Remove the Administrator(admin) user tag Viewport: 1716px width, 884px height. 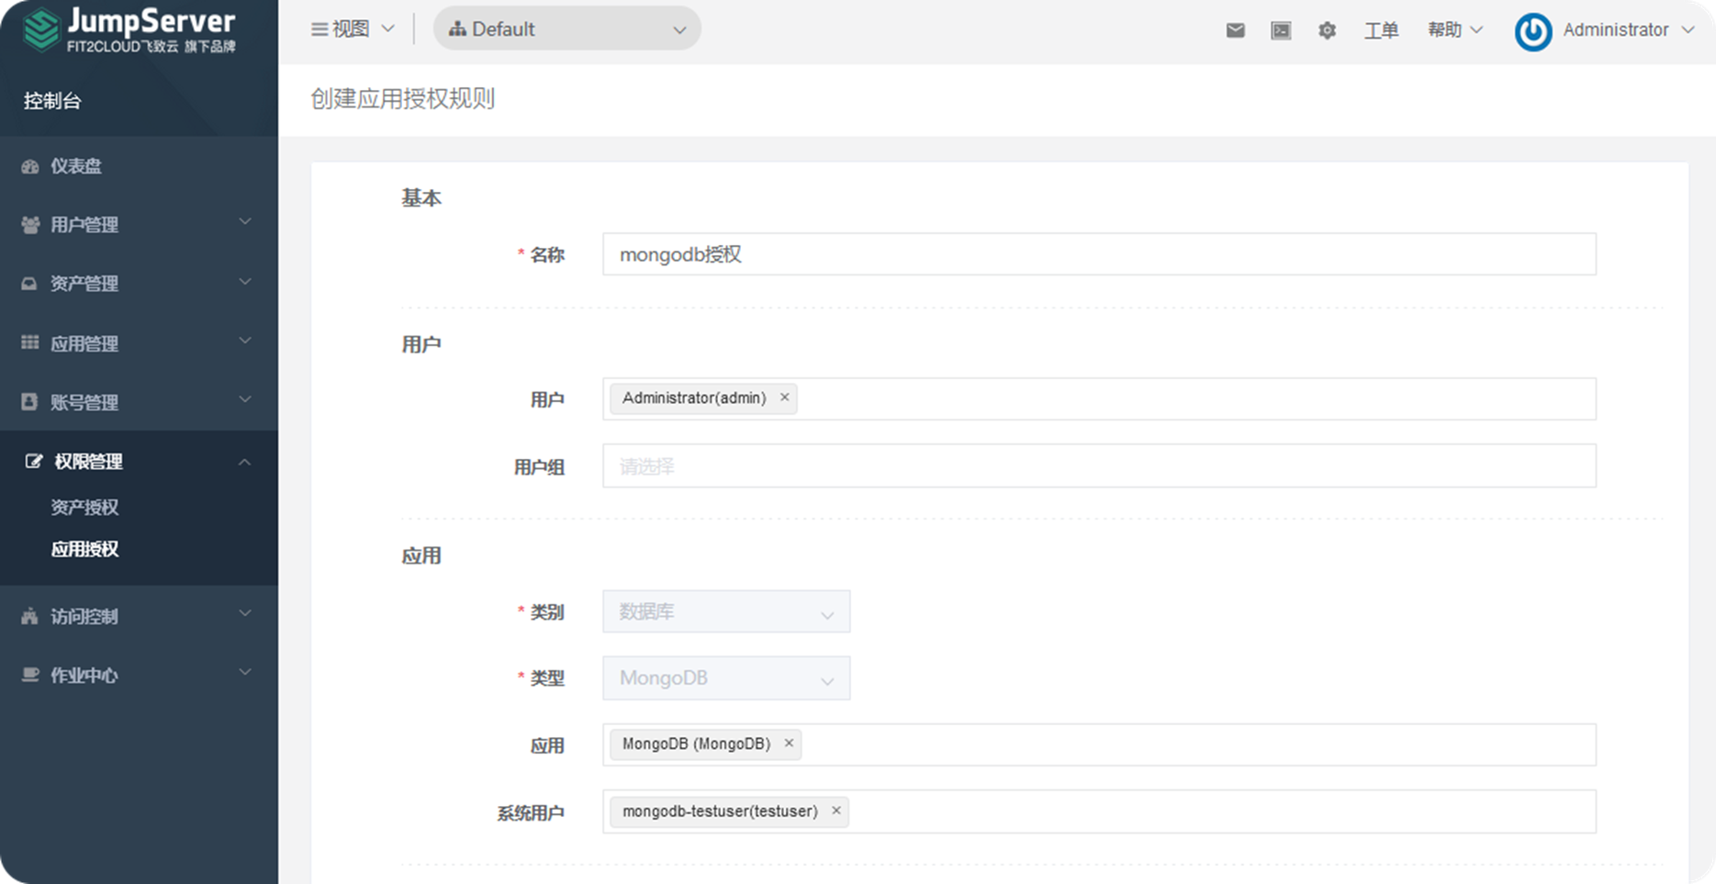(x=785, y=397)
